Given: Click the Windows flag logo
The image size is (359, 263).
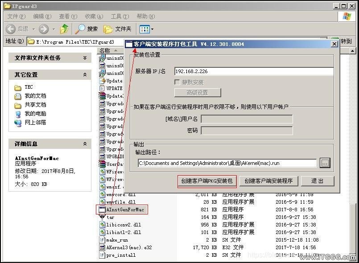Looking at the screenshot, I should 347,16.
